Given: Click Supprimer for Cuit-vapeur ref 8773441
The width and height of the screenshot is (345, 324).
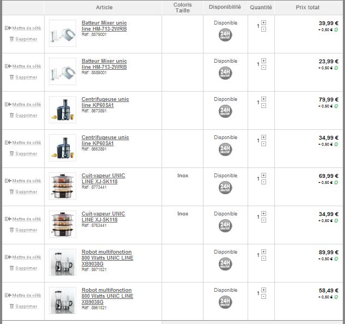Looking at the screenshot, I should pos(26,191).
